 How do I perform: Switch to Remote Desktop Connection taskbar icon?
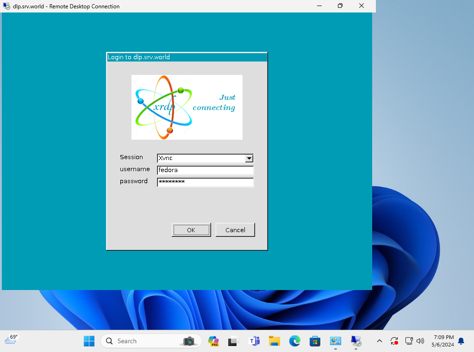pos(356,341)
